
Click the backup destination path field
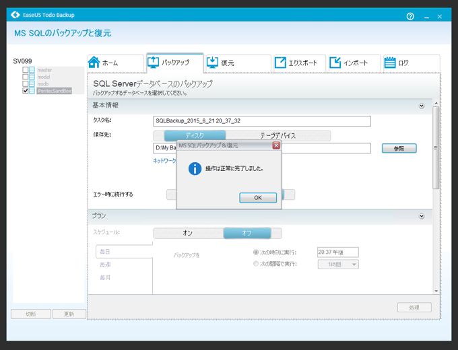(262, 148)
